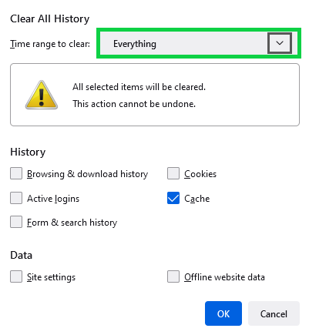309x335 pixels.
Task: Select the Offline website data checkbox
Action: [x=173, y=276]
